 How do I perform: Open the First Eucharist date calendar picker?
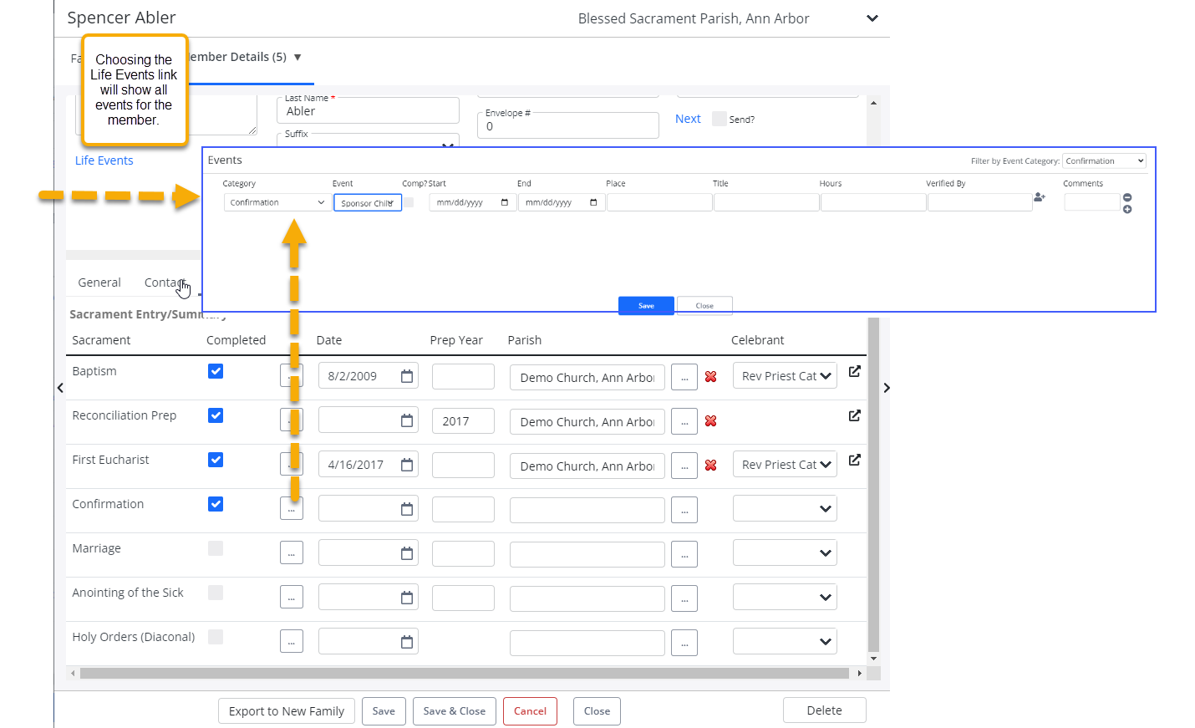click(407, 466)
